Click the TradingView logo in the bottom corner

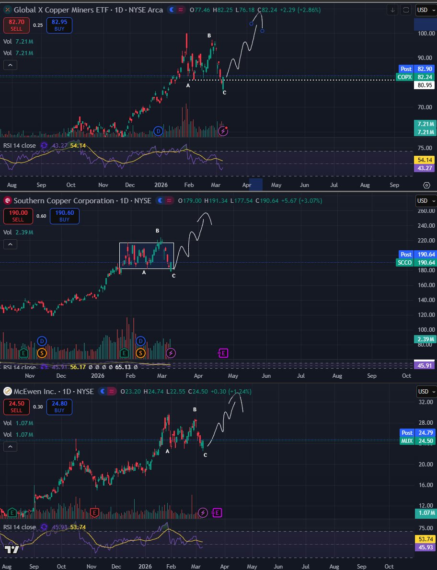11,549
